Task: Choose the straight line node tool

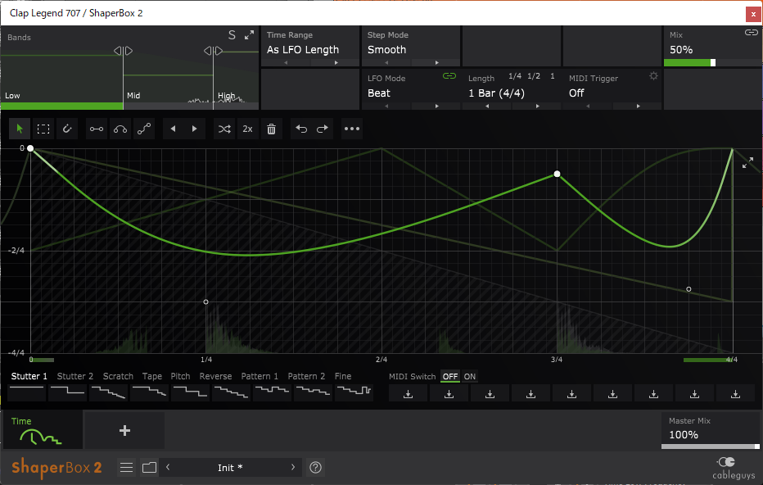Action: pos(97,129)
